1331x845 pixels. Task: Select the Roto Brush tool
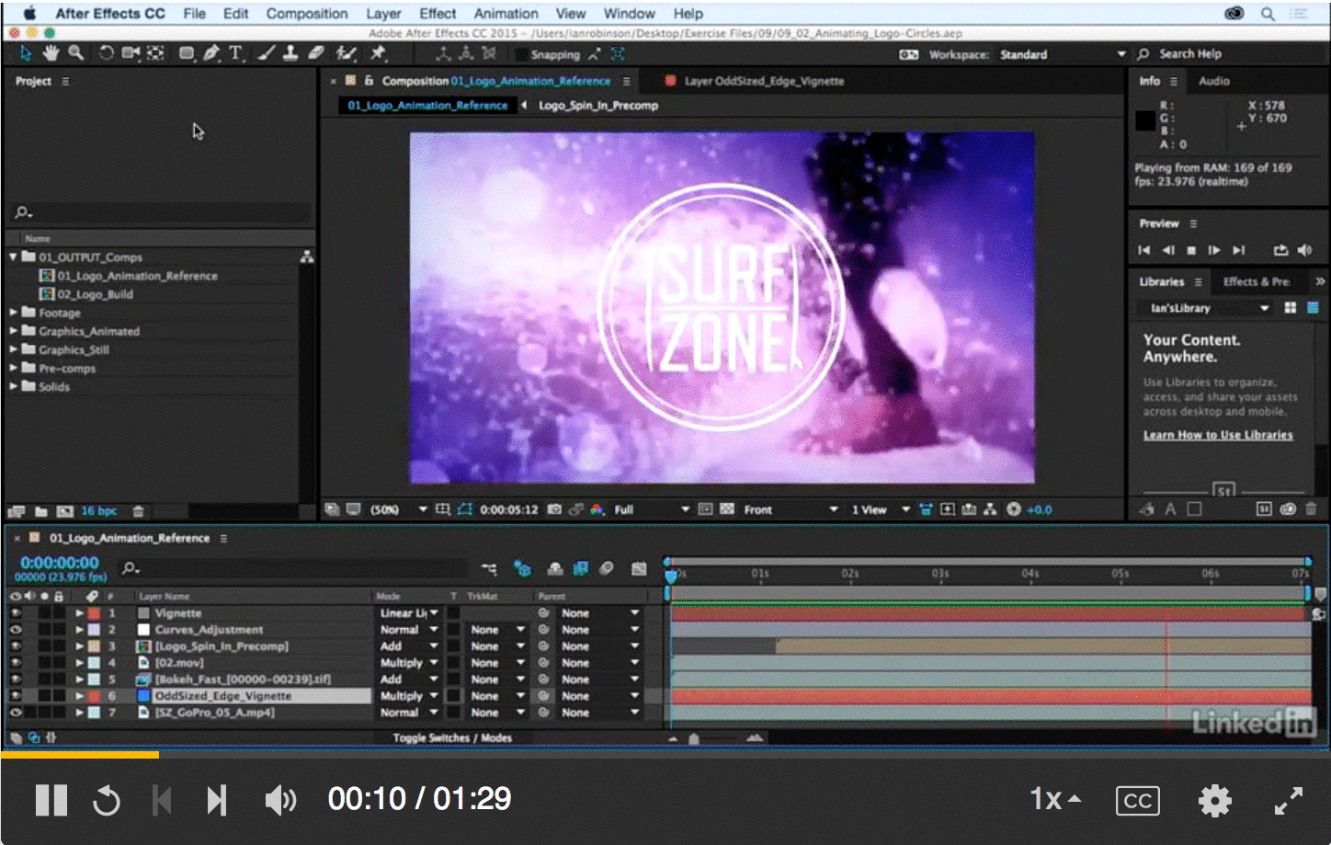tap(346, 53)
